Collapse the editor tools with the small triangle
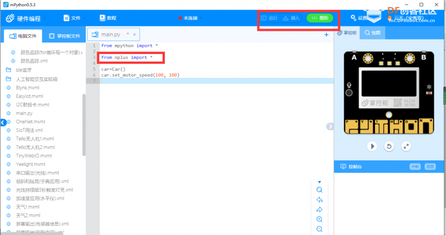The width and height of the screenshot is (446, 235). click(x=319, y=182)
